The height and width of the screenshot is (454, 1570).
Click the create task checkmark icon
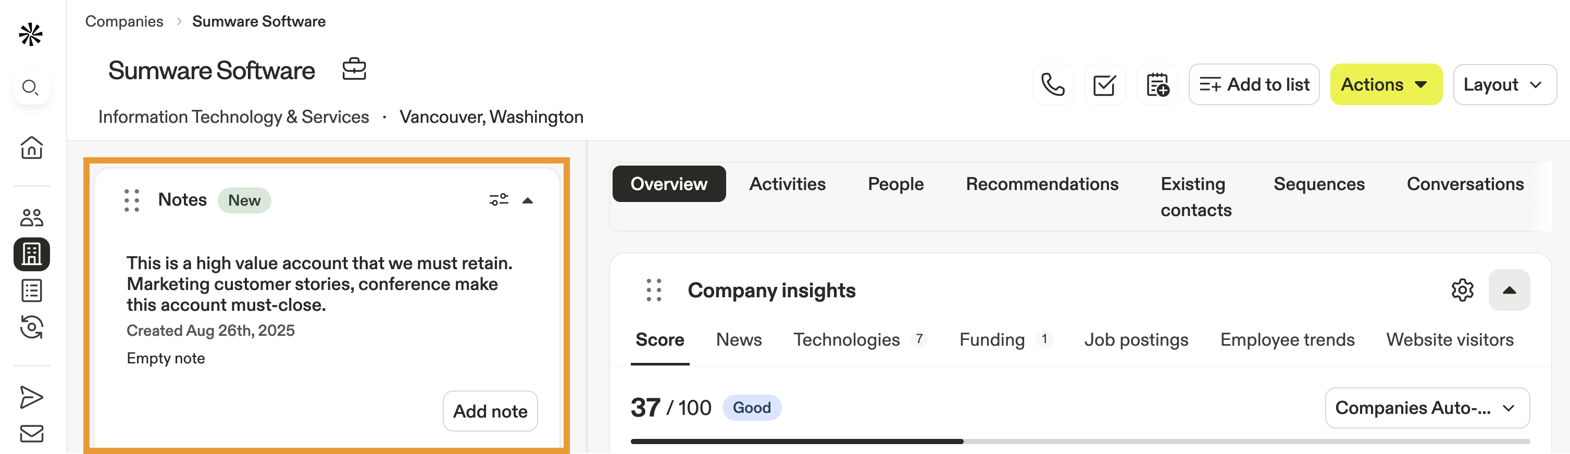tap(1104, 85)
